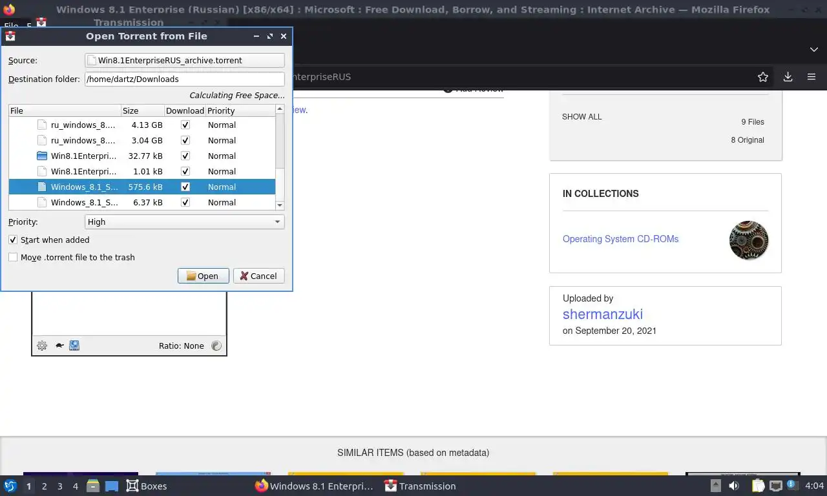Screen dimensions: 827x496
Task: Open the Lubuntu start menu icon
Action: click(x=10, y=486)
